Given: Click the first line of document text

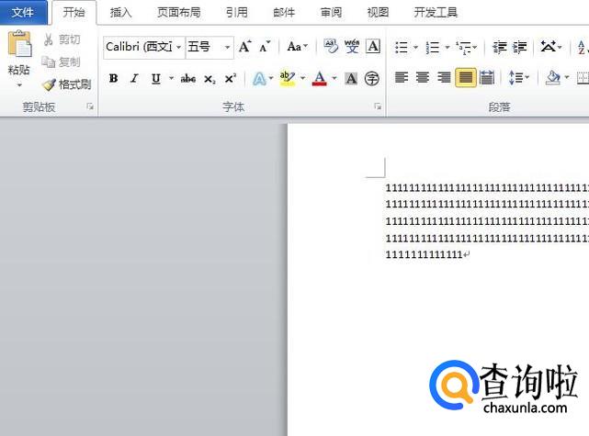Looking at the screenshot, I should coord(487,187).
